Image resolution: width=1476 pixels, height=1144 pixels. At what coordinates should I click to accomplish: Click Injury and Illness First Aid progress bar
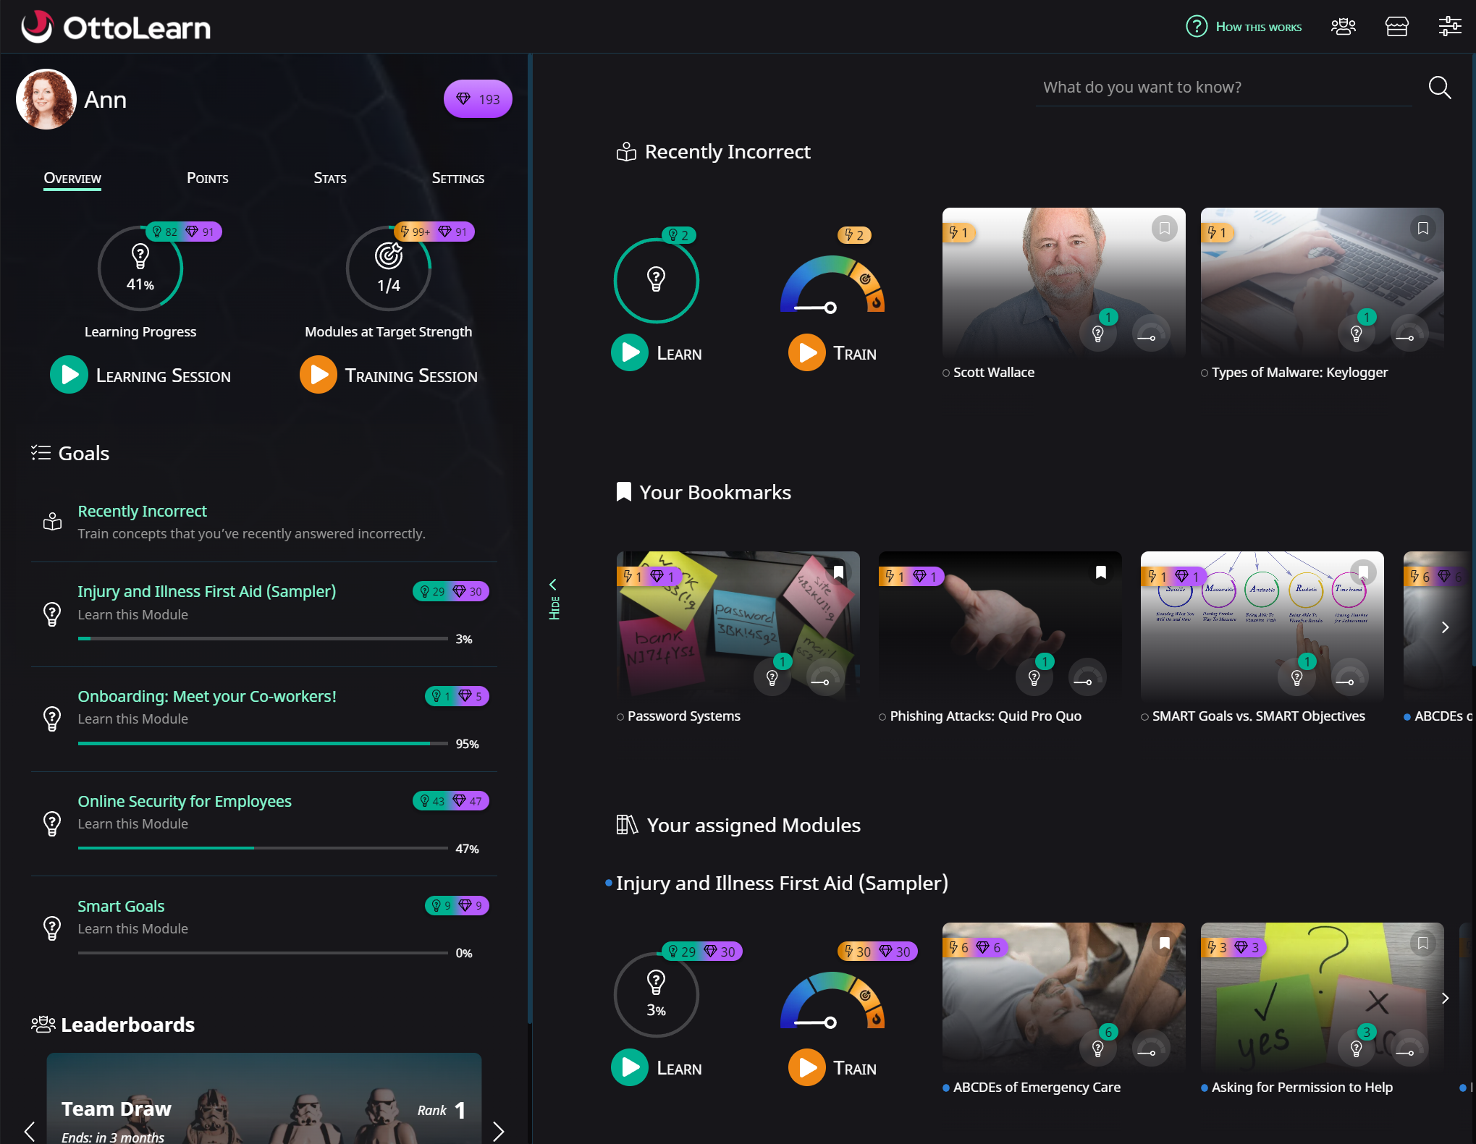tap(263, 638)
